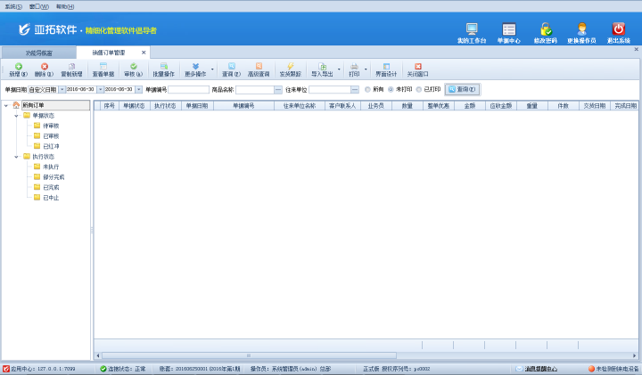Select the 已打印 (printed) radio button
642x375 pixels.
(419, 89)
